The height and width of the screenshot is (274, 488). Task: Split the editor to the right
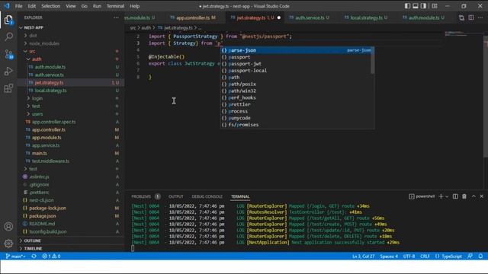(471, 18)
